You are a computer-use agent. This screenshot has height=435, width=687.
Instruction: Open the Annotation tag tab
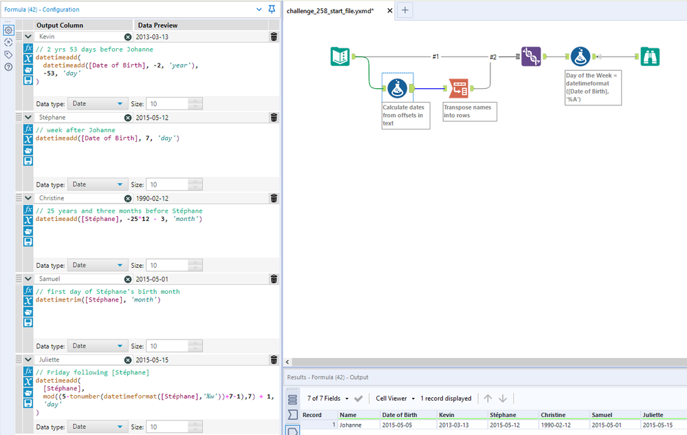pos(8,55)
